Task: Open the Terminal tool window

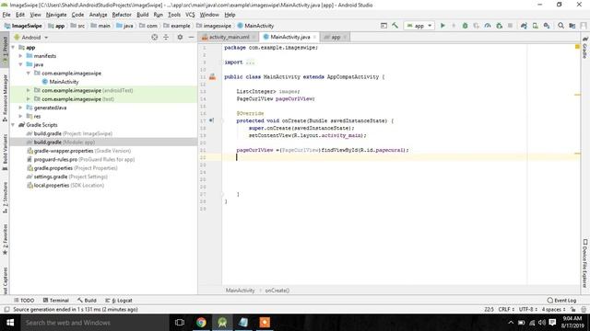Action: (x=55, y=301)
